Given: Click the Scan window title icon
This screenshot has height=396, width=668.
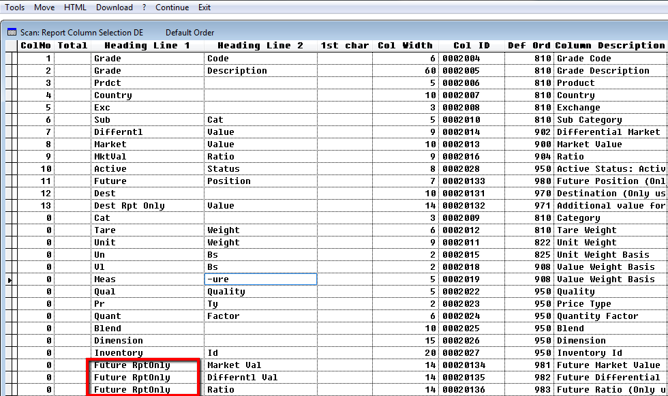Looking at the screenshot, I should (12, 32).
